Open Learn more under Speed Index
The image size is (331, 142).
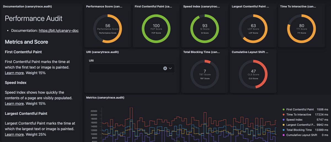[14, 104]
